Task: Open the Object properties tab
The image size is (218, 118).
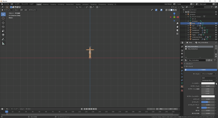Action: 182,67
